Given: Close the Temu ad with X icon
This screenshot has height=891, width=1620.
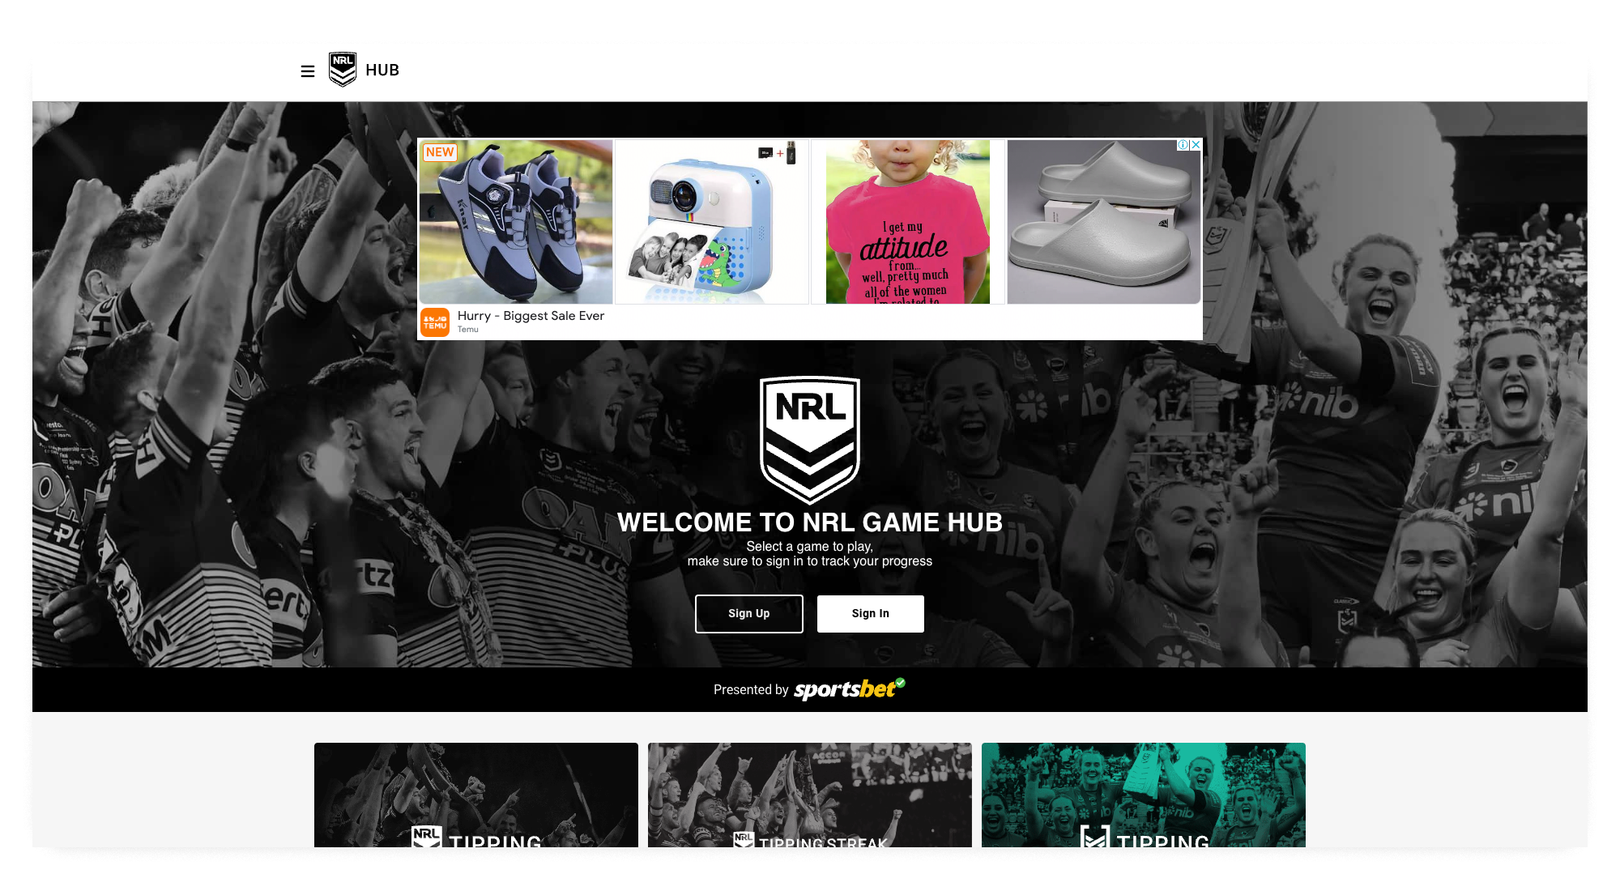Looking at the screenshot, I should click(x=1196, y=145).
